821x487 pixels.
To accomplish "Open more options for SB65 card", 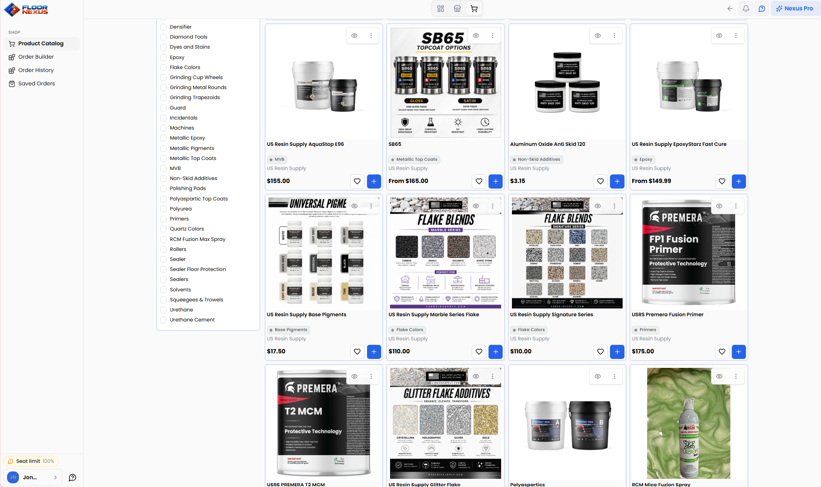I will click(493, 36).
